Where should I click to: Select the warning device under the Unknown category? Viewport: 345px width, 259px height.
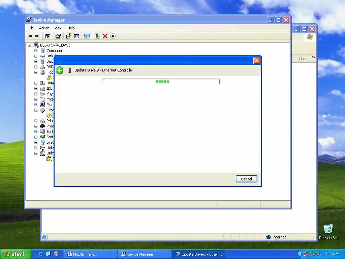coord(49,159)
